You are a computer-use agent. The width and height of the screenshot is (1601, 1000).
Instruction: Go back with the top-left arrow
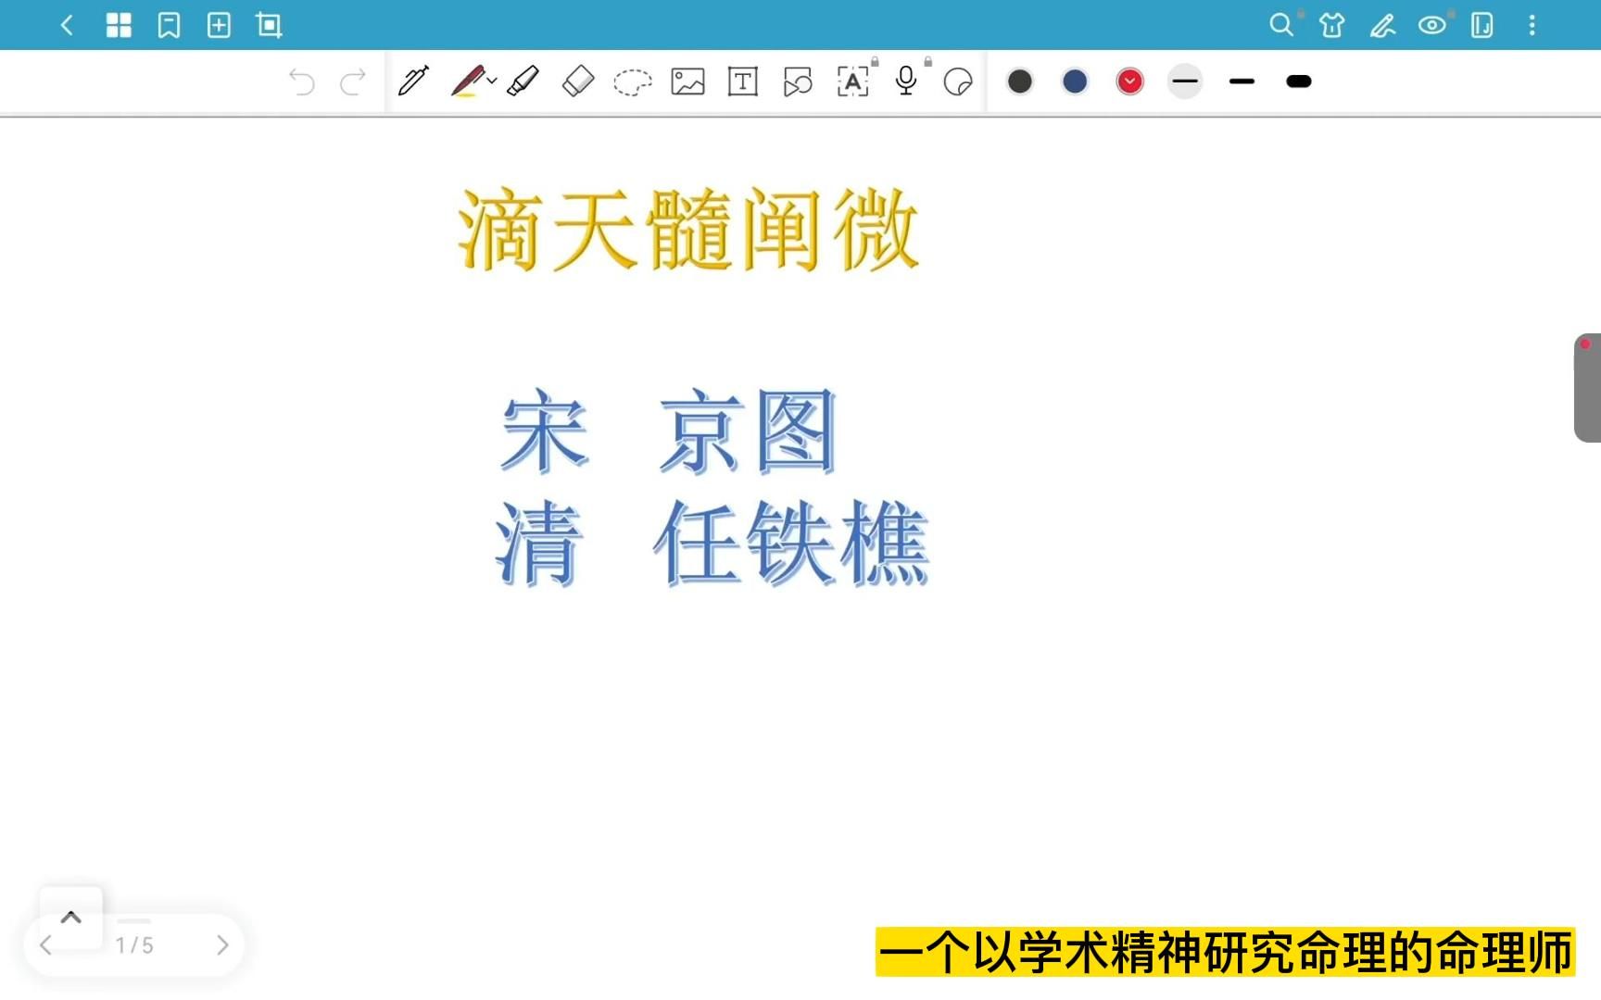tap(67, 25)
